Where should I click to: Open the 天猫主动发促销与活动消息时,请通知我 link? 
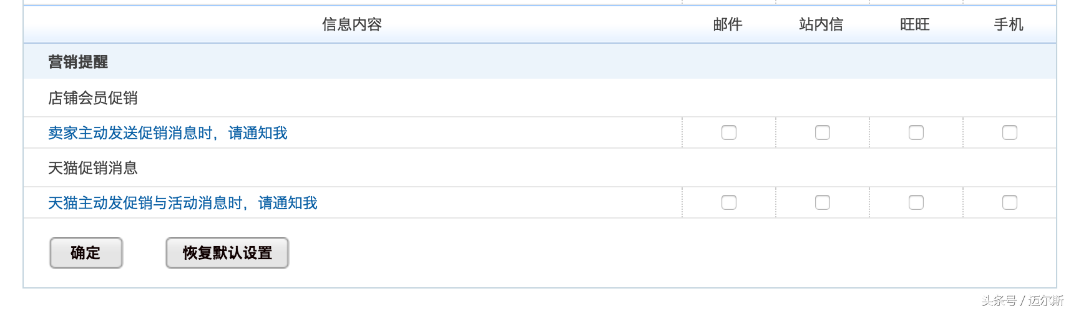tap(182, 203)
